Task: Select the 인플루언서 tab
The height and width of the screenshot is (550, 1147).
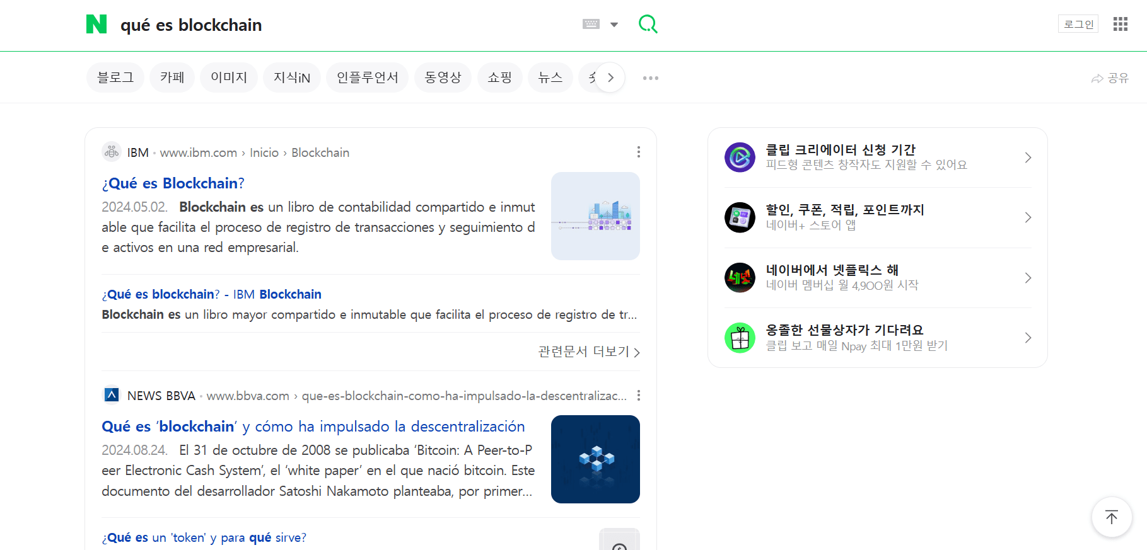Action: (367, 77)
